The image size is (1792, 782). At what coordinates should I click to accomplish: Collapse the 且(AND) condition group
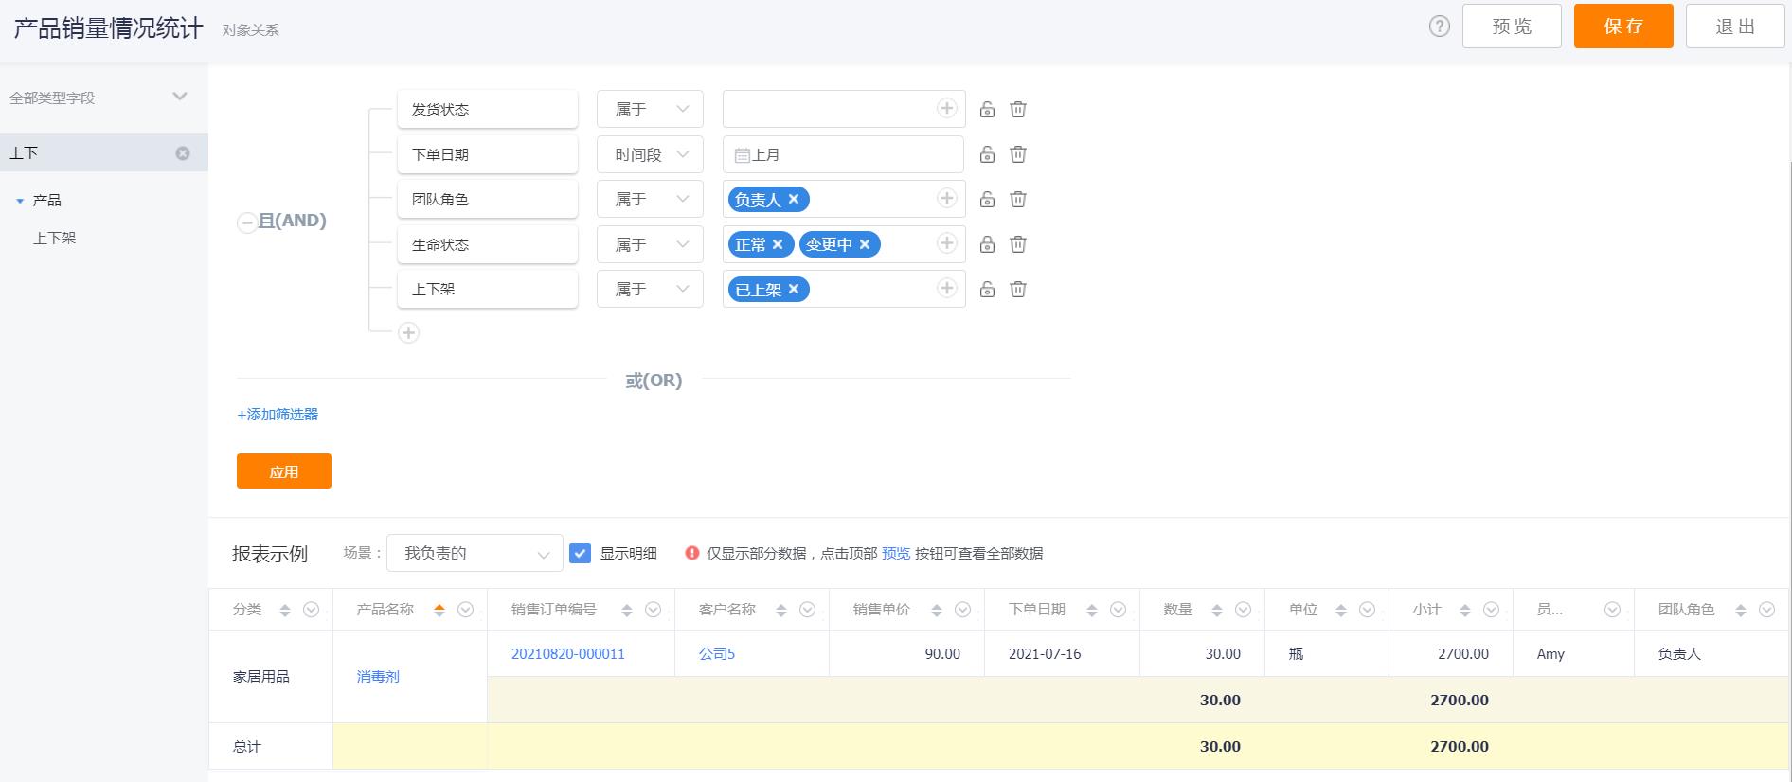[247, 222]
